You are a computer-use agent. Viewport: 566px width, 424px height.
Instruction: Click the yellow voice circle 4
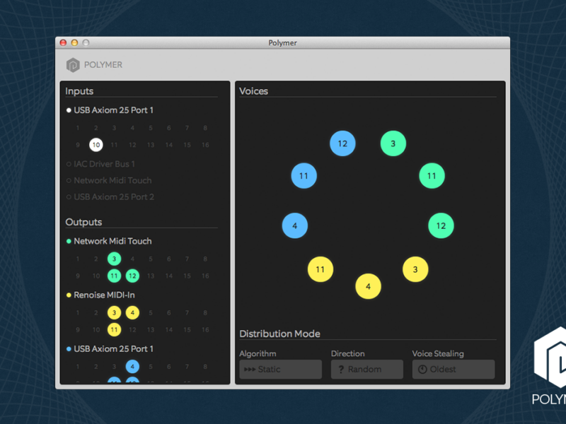368,286
